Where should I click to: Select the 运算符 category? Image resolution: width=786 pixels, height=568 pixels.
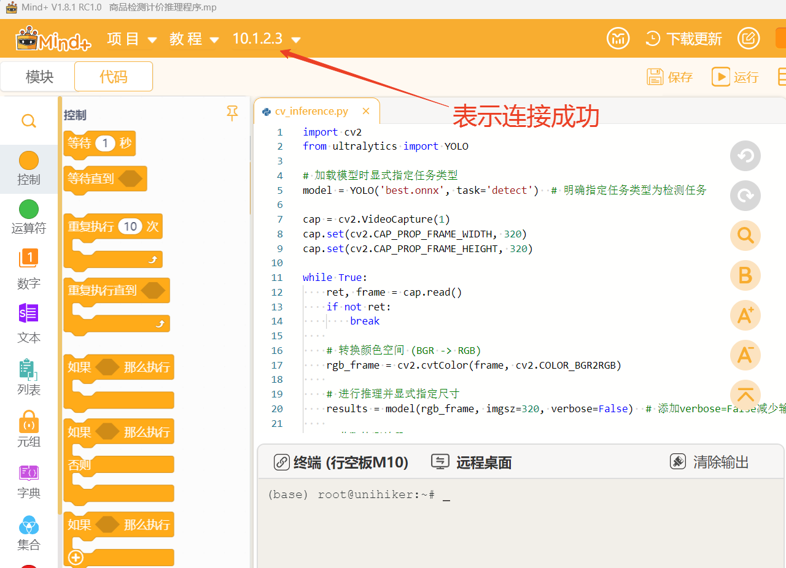point(29,218)
